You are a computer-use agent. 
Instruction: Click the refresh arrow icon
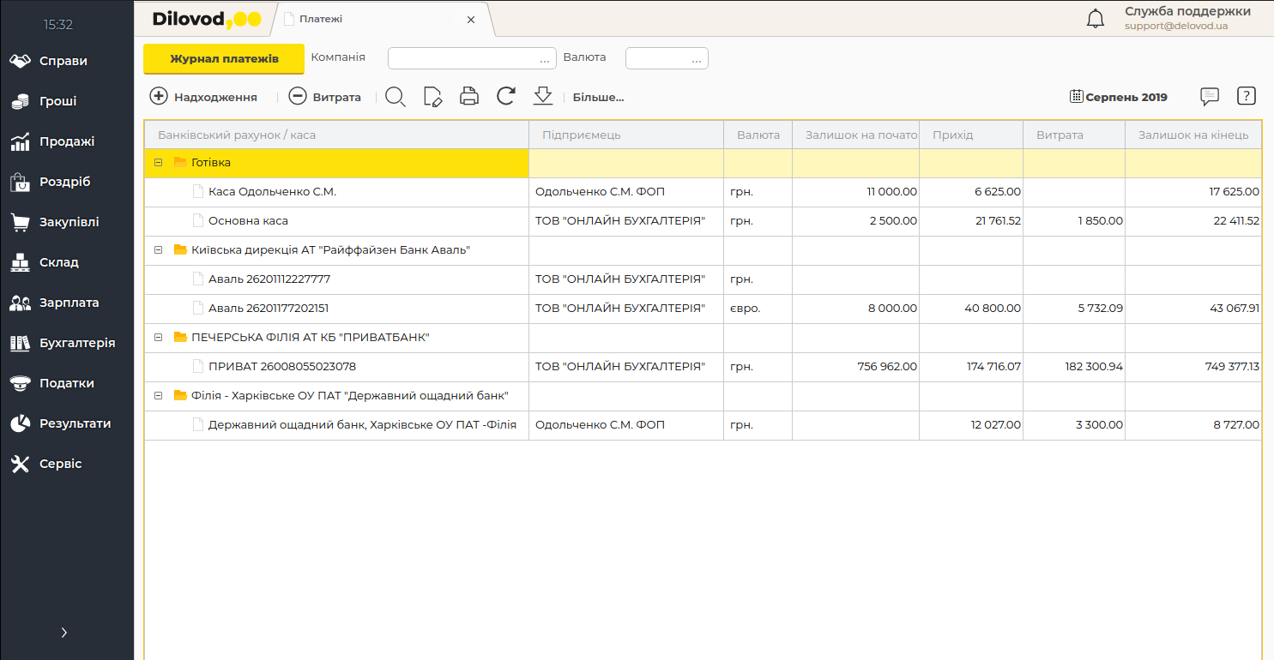click(x=506, y=96)
